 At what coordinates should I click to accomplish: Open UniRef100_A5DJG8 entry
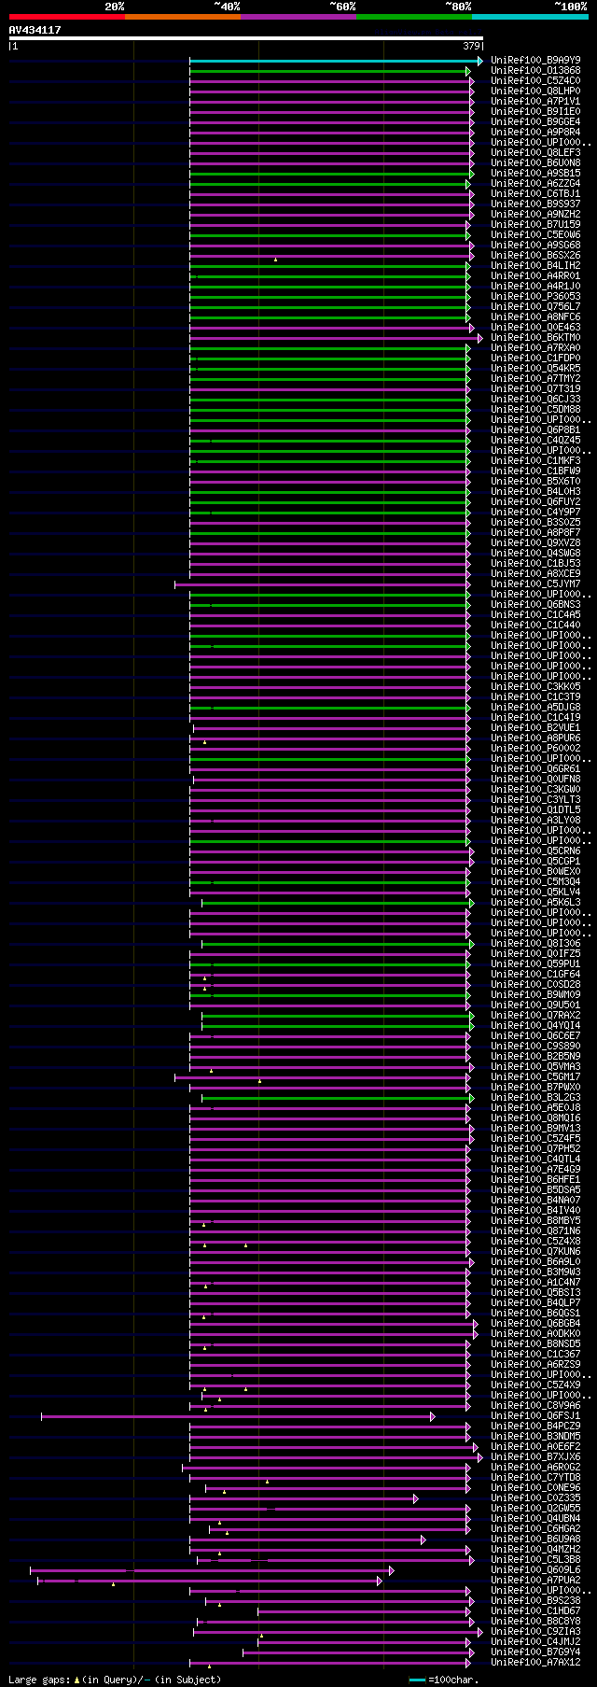tap(536, 708)
